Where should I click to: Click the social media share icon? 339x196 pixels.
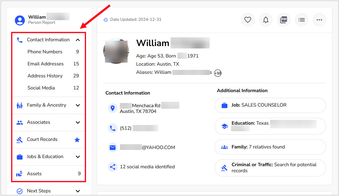(x=112, y=166)
